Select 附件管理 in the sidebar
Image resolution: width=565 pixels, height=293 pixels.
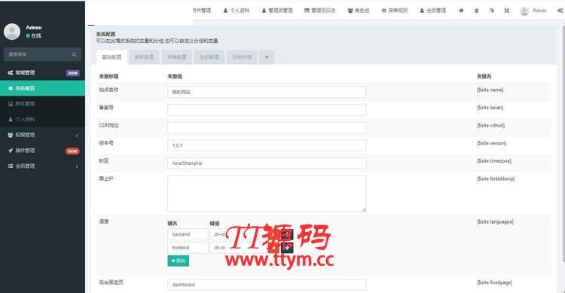[42, 104]
